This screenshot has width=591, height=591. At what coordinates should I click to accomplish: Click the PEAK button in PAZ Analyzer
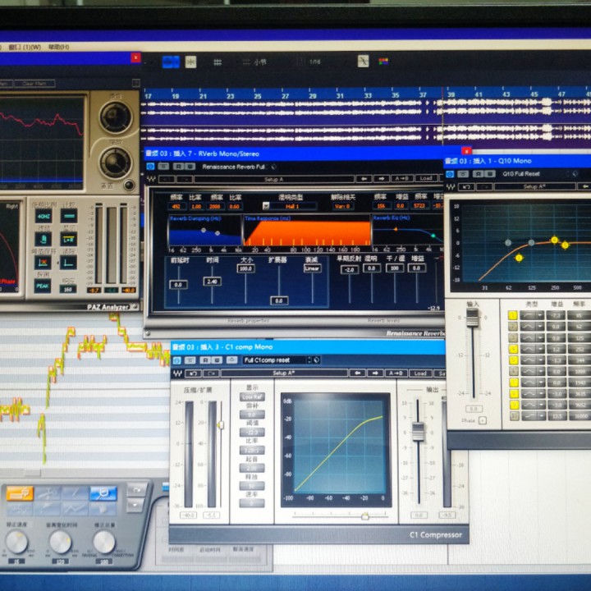pyautogui.click(x=42, y=284)
